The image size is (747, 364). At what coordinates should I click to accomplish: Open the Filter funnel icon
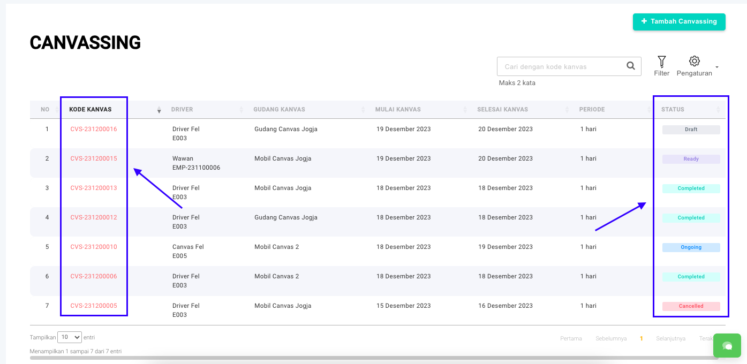(661, 62)
